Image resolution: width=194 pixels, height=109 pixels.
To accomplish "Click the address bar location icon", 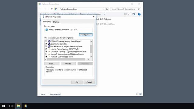I will (x=55, y=9).
